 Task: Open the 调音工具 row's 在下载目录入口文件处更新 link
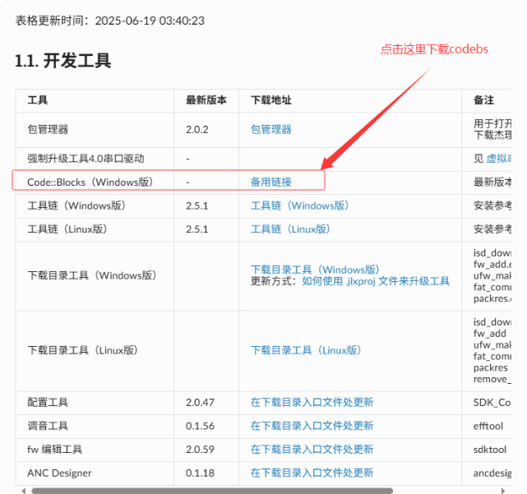click(x=312, y=426)
